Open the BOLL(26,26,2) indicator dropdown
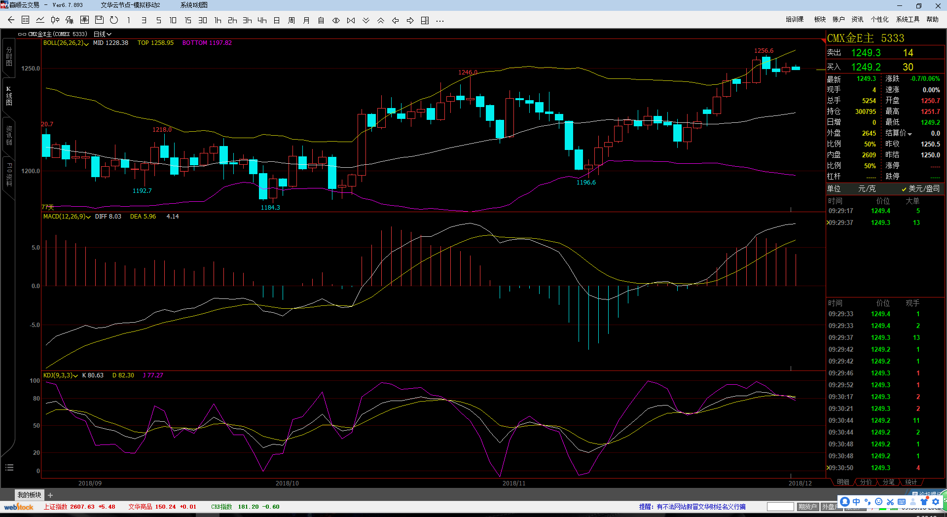947x517 pixels. pos(66,43)
